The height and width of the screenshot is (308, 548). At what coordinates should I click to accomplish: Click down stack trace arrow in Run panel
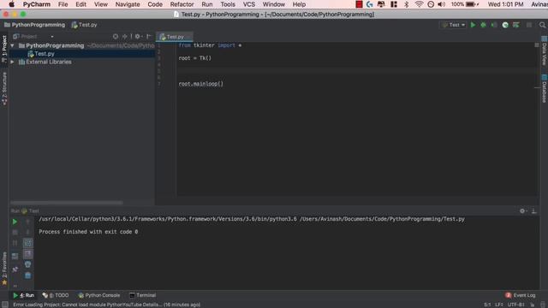pyautogui.click(x=28, y=232)
